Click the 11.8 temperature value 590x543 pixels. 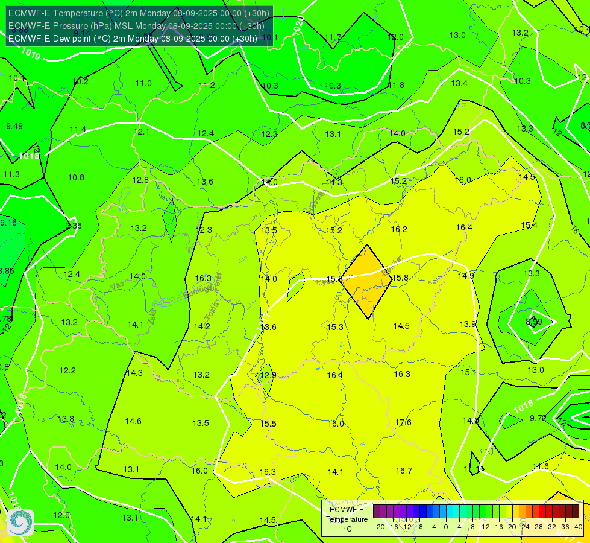(x=396, y=85)
